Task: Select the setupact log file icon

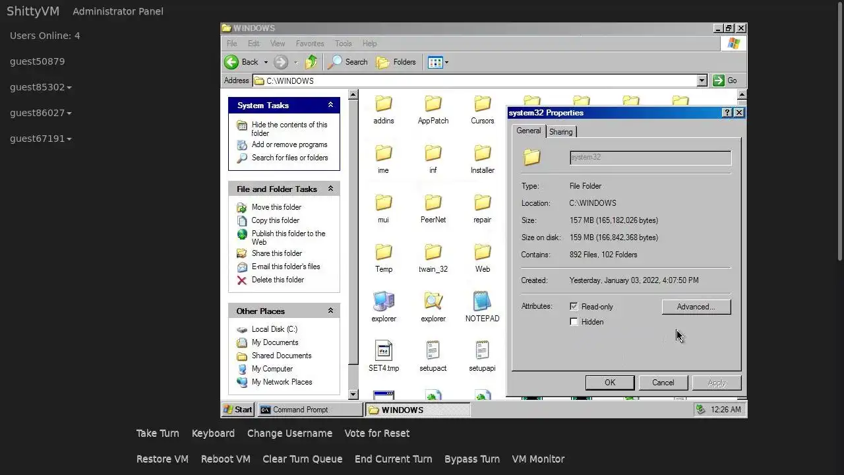Action: [433, 351]
